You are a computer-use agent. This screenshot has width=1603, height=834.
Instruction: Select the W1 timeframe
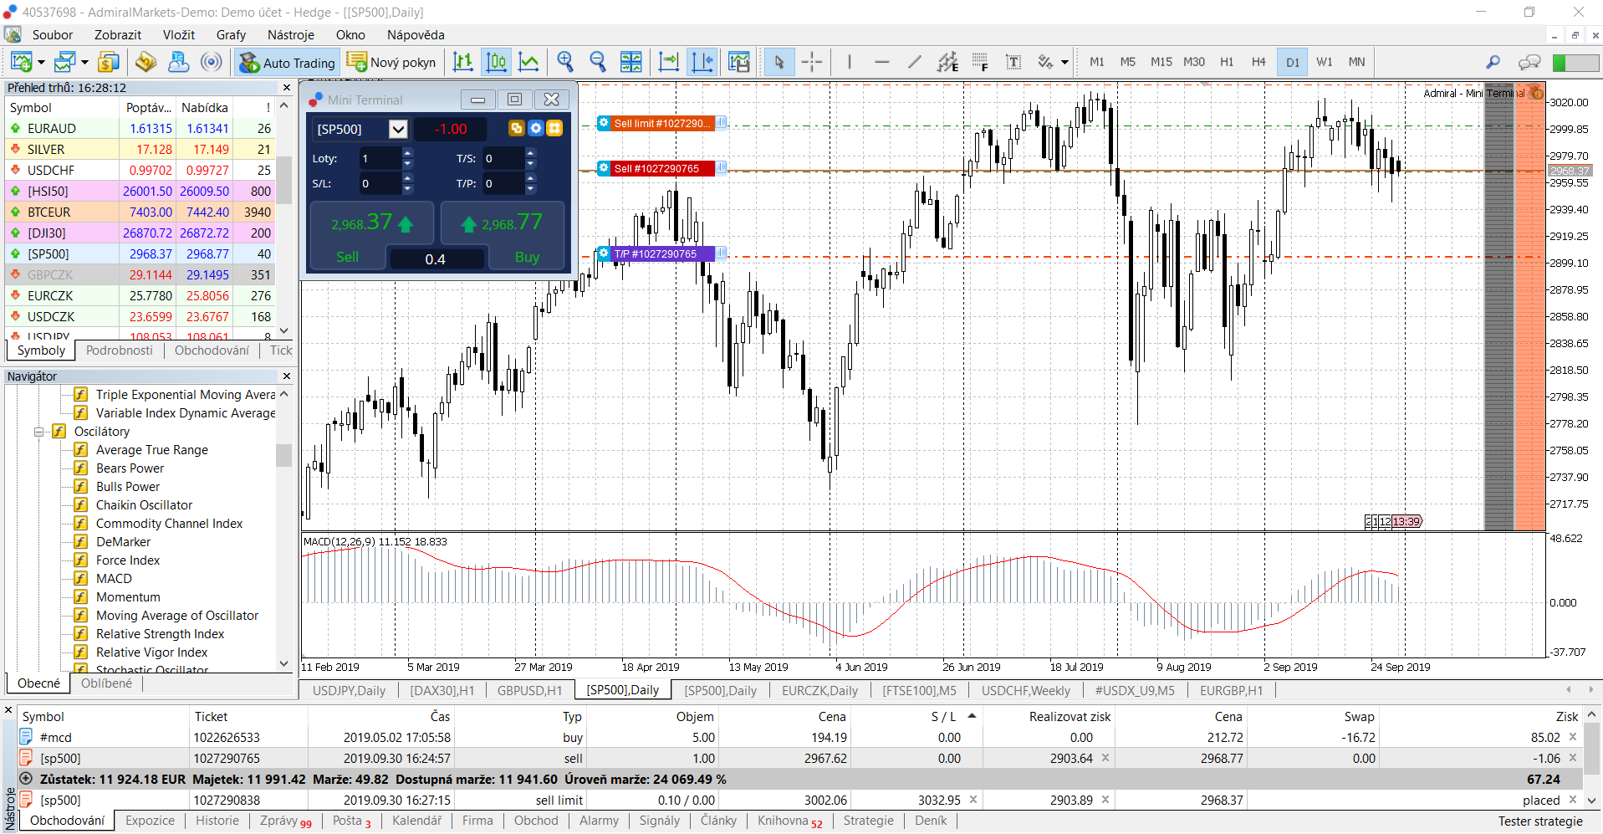coord(1325,62)
